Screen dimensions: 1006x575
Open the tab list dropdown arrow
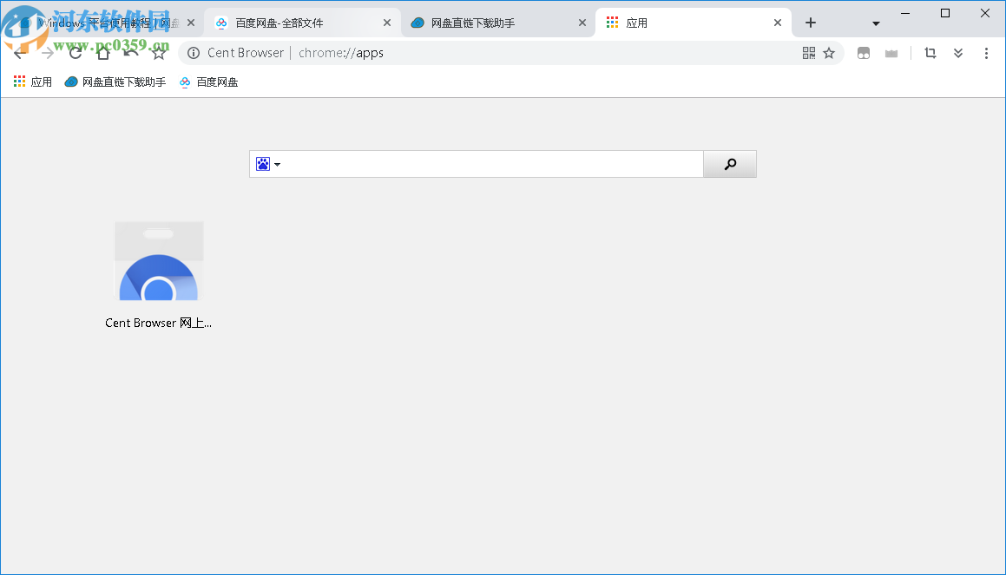(x=875, y=23)
